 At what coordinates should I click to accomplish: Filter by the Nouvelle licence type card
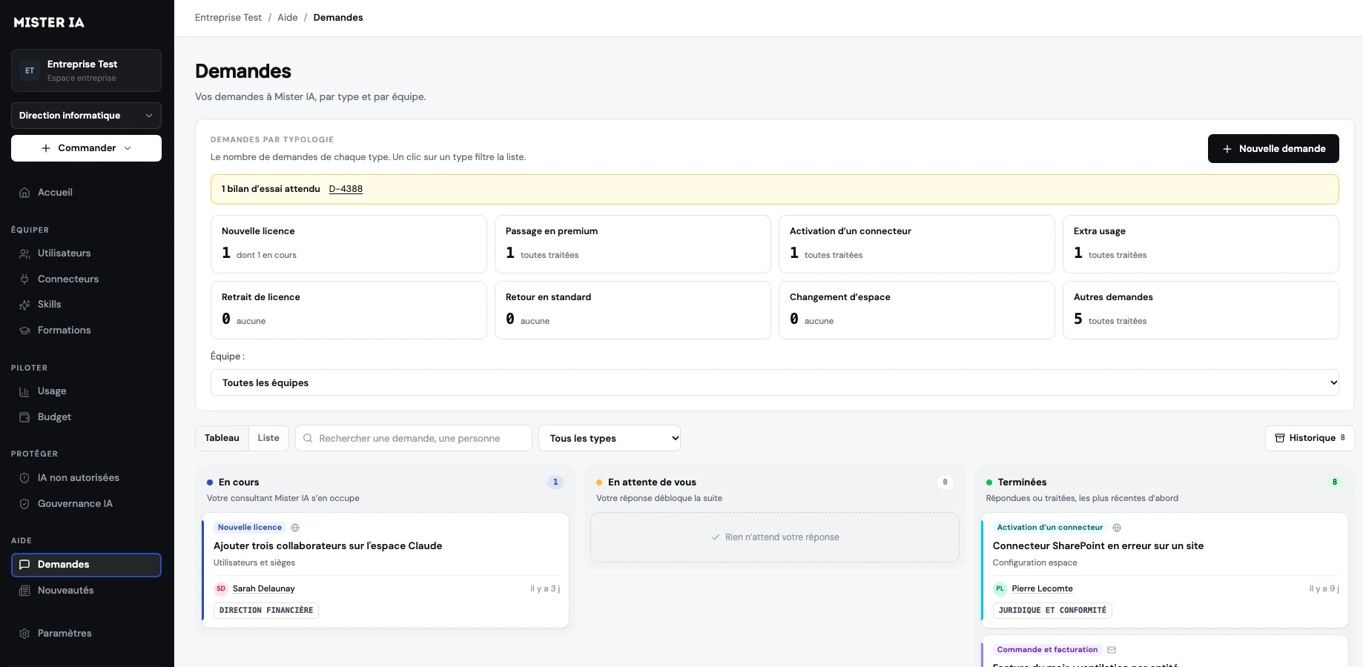(349, 244)
